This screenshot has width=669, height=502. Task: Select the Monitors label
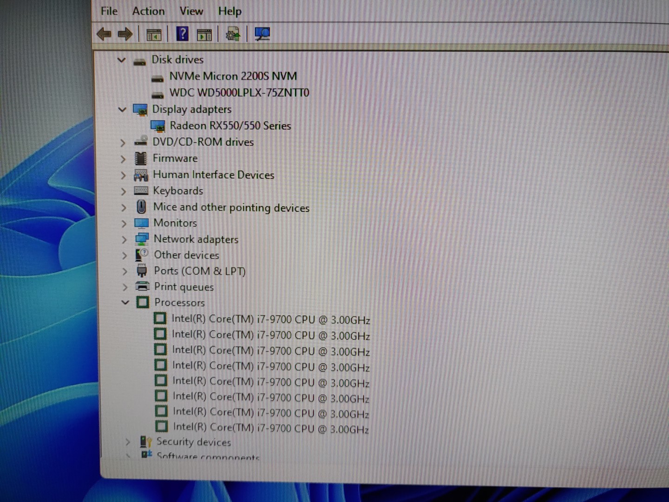pos(175,223)
